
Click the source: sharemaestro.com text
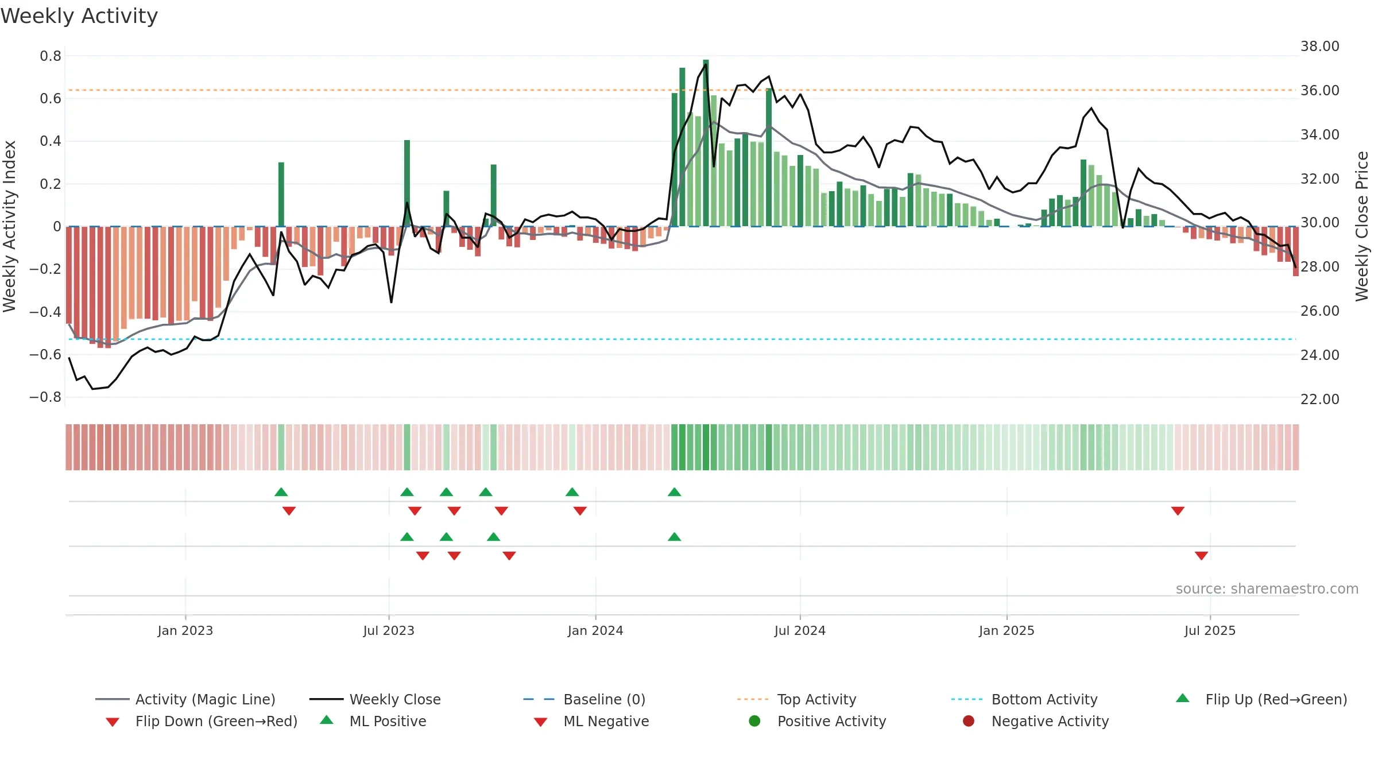[1267, 588]
